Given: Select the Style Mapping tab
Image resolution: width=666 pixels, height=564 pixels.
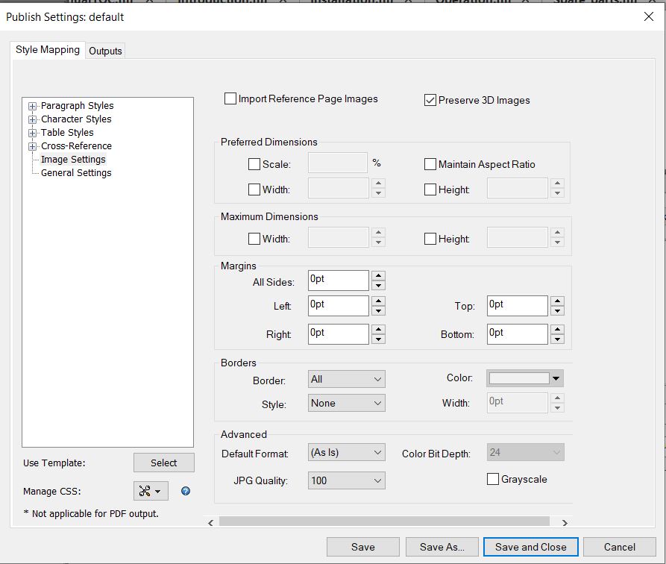Looking at the screenshot, I should click(x=46, y=49).
